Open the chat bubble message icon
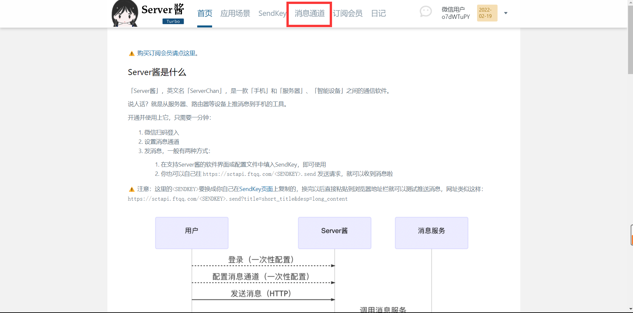 click(x=426, y=12)
